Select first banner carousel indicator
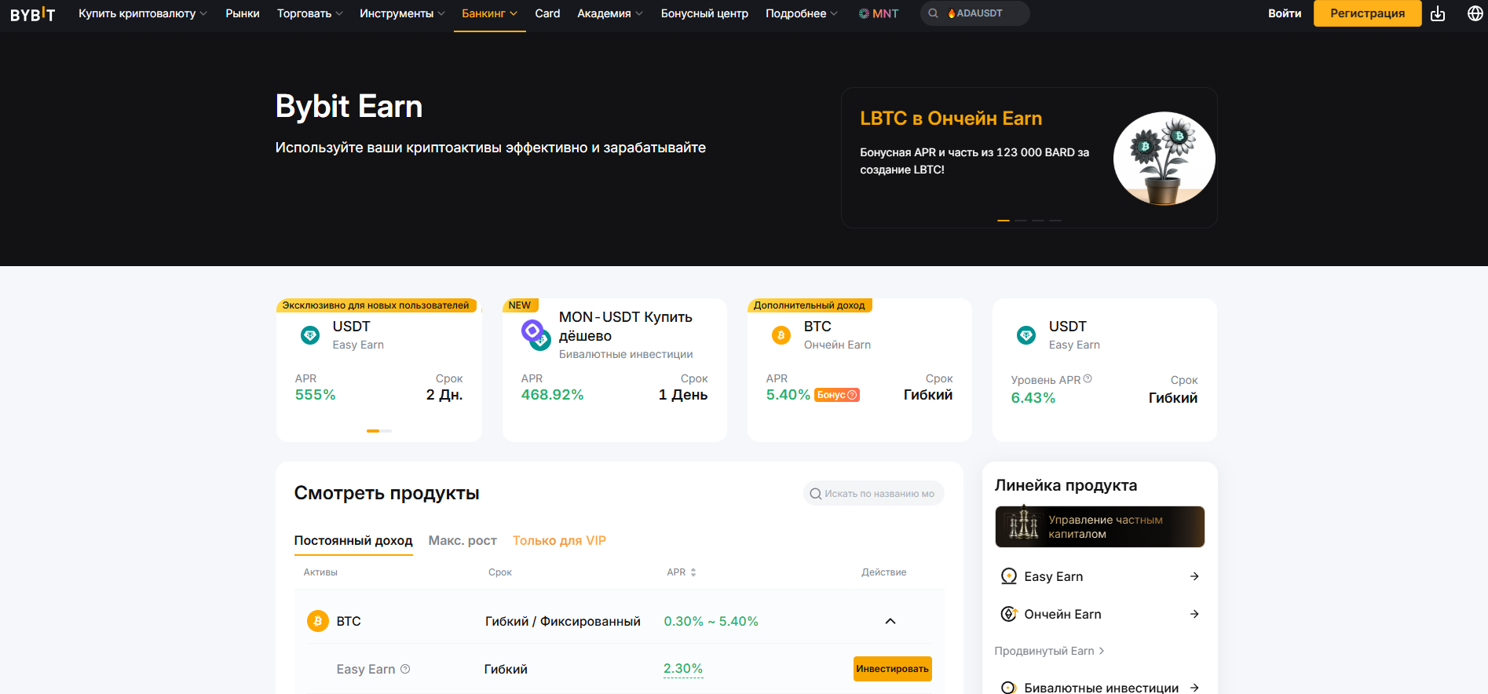Viewport: 1488px width, 694px height. tap(1004, 221)
